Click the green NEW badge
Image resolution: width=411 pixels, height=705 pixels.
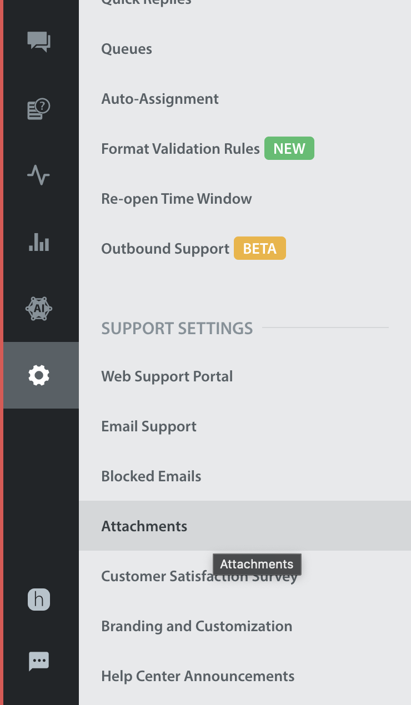[x=289, y=149]
